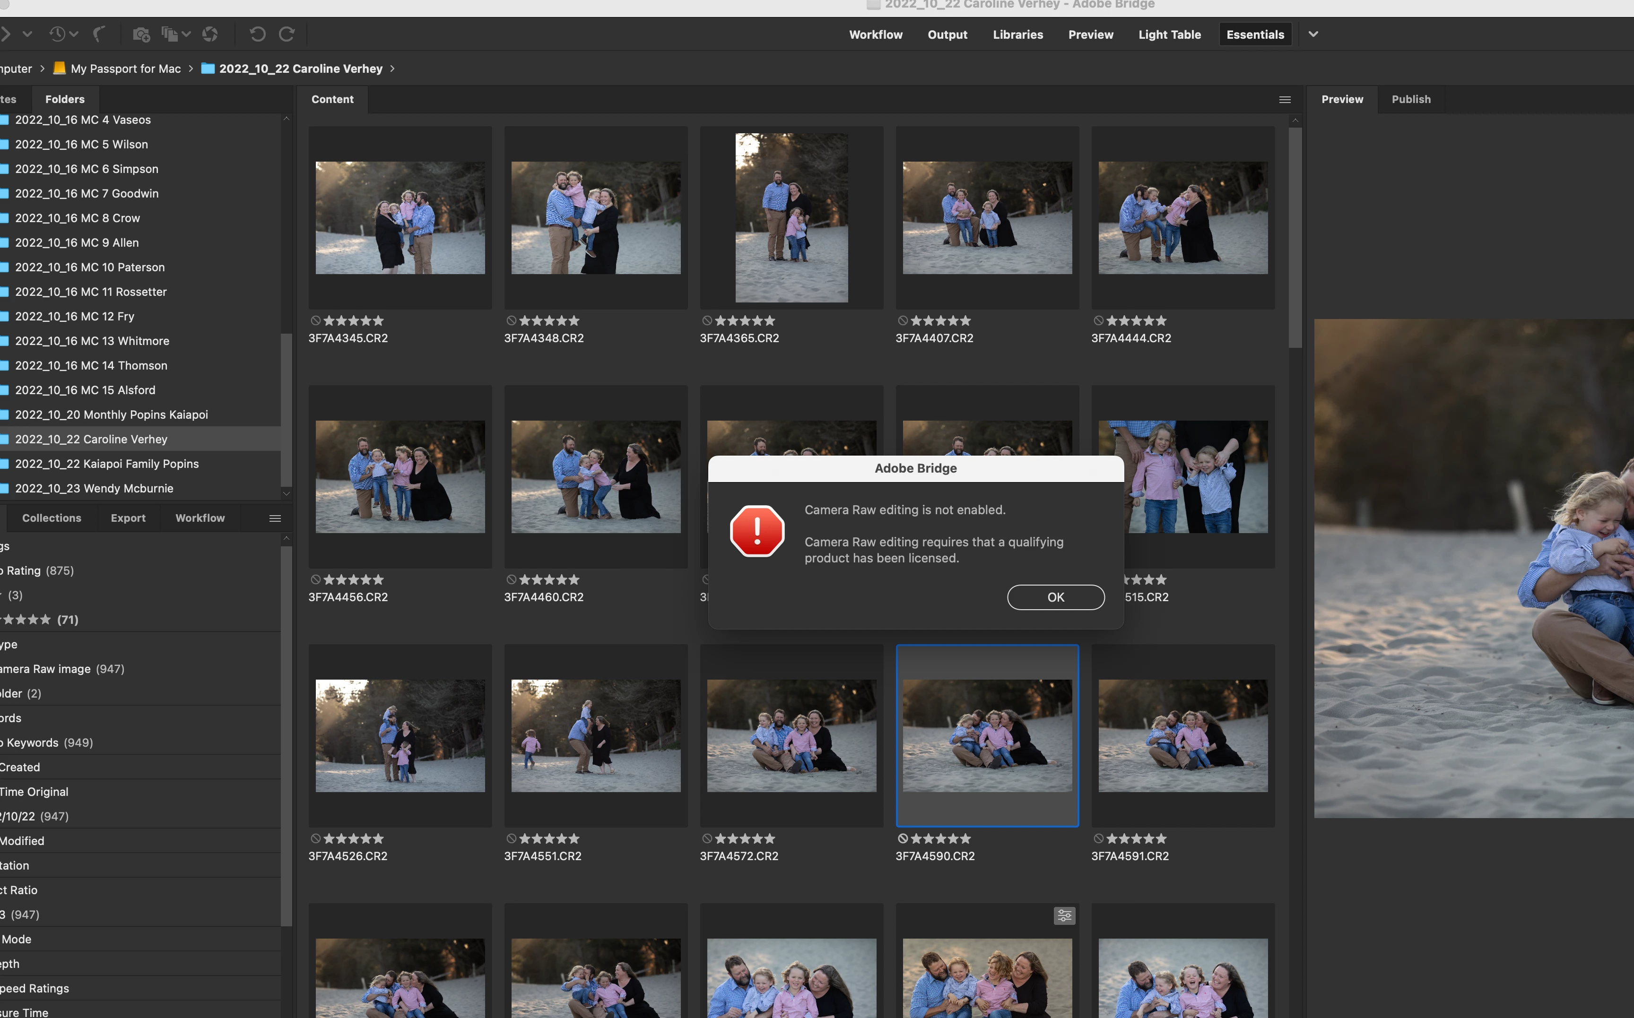Switch to the Publish tab
Screen dimensions: 1634x1018
(1410, 99)
